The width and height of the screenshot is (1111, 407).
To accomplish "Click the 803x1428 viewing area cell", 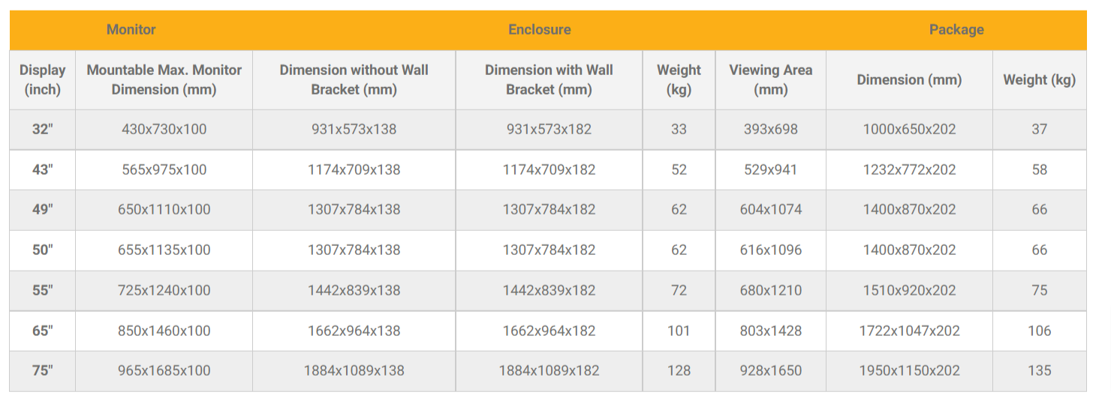I will 770,331.
